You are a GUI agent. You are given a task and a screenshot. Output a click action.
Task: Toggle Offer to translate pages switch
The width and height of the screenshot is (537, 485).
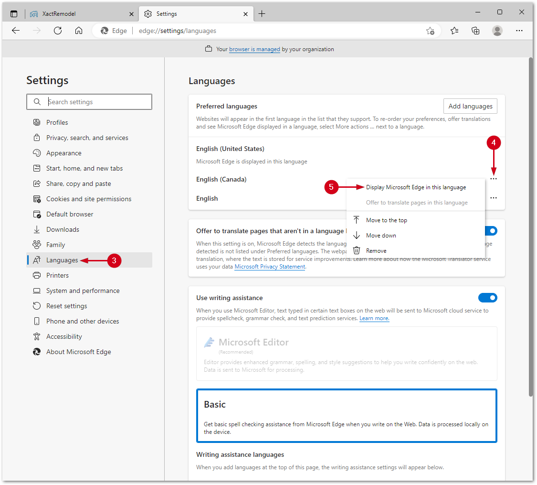[x=491, y=231]
